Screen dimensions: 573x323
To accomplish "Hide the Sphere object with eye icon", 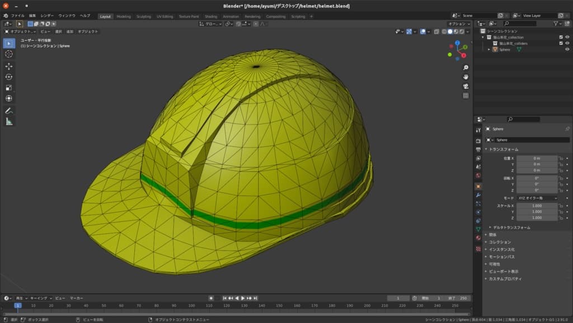I will click(x=567, y=50).
